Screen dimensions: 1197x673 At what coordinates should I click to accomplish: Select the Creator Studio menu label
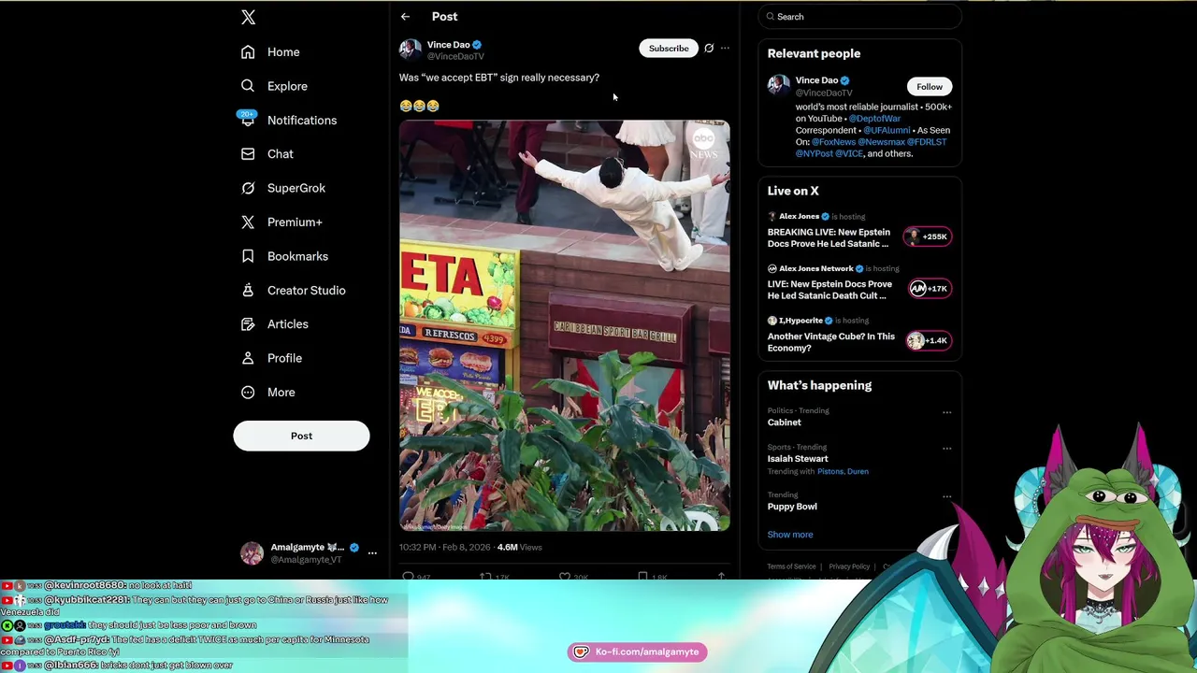pyautogui.click(x=306, y=290)
